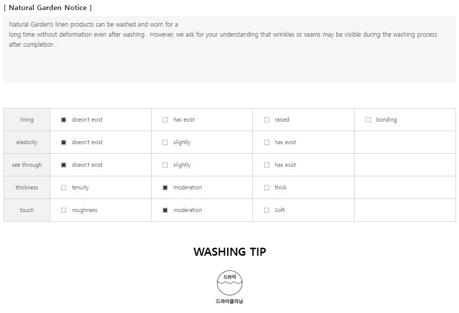
Task: Select the "bonding" lining checkbox
Action: click(368, 120)
